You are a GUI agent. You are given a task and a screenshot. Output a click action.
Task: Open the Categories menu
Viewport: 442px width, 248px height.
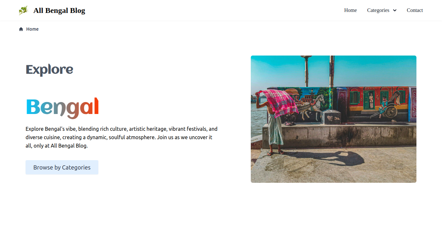pyautogui.click(x=382, y=10)
